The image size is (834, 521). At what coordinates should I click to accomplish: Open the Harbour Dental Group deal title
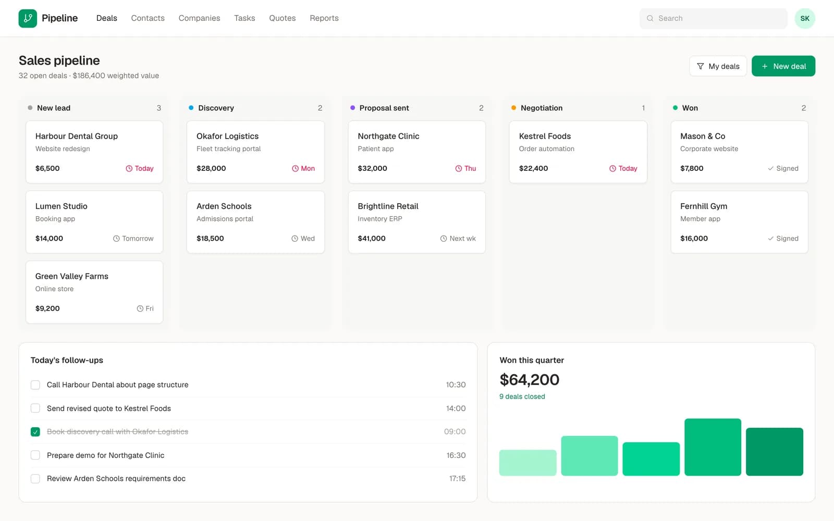(77, 136)
